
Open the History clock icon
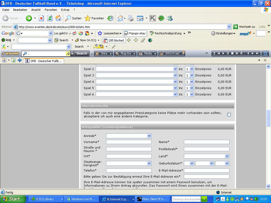[x=110, y=18]
